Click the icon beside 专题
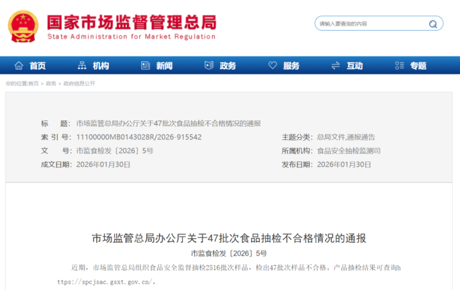The image size is (460, 290). (399, 65)
